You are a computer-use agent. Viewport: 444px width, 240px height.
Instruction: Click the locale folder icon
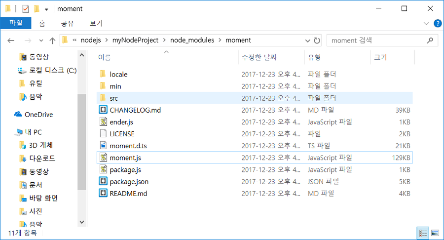(x=103, y=74)
